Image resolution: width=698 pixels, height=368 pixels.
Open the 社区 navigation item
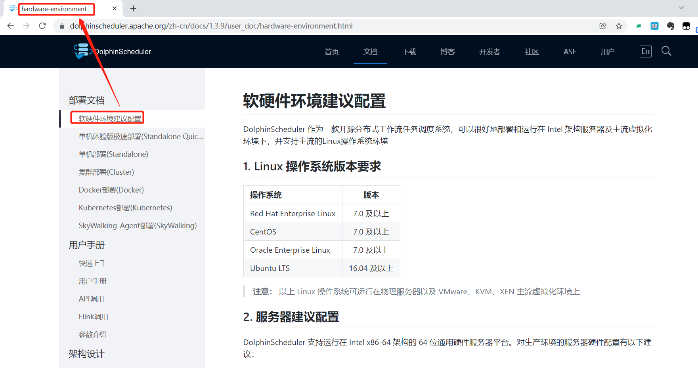[532, 52]
